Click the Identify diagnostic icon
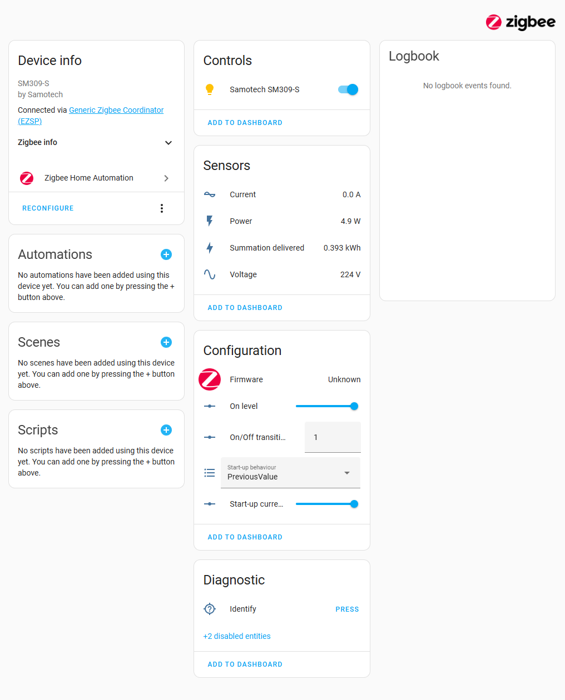 coord(210,609)
